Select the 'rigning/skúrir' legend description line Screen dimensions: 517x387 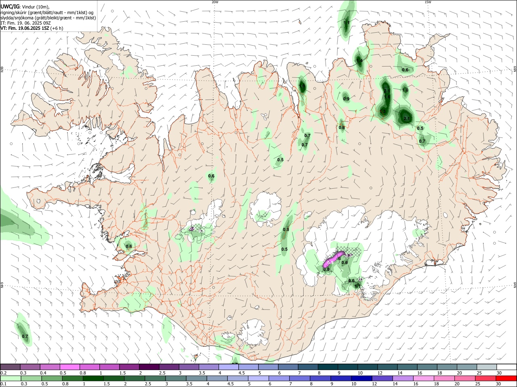(x=47, y=12)
